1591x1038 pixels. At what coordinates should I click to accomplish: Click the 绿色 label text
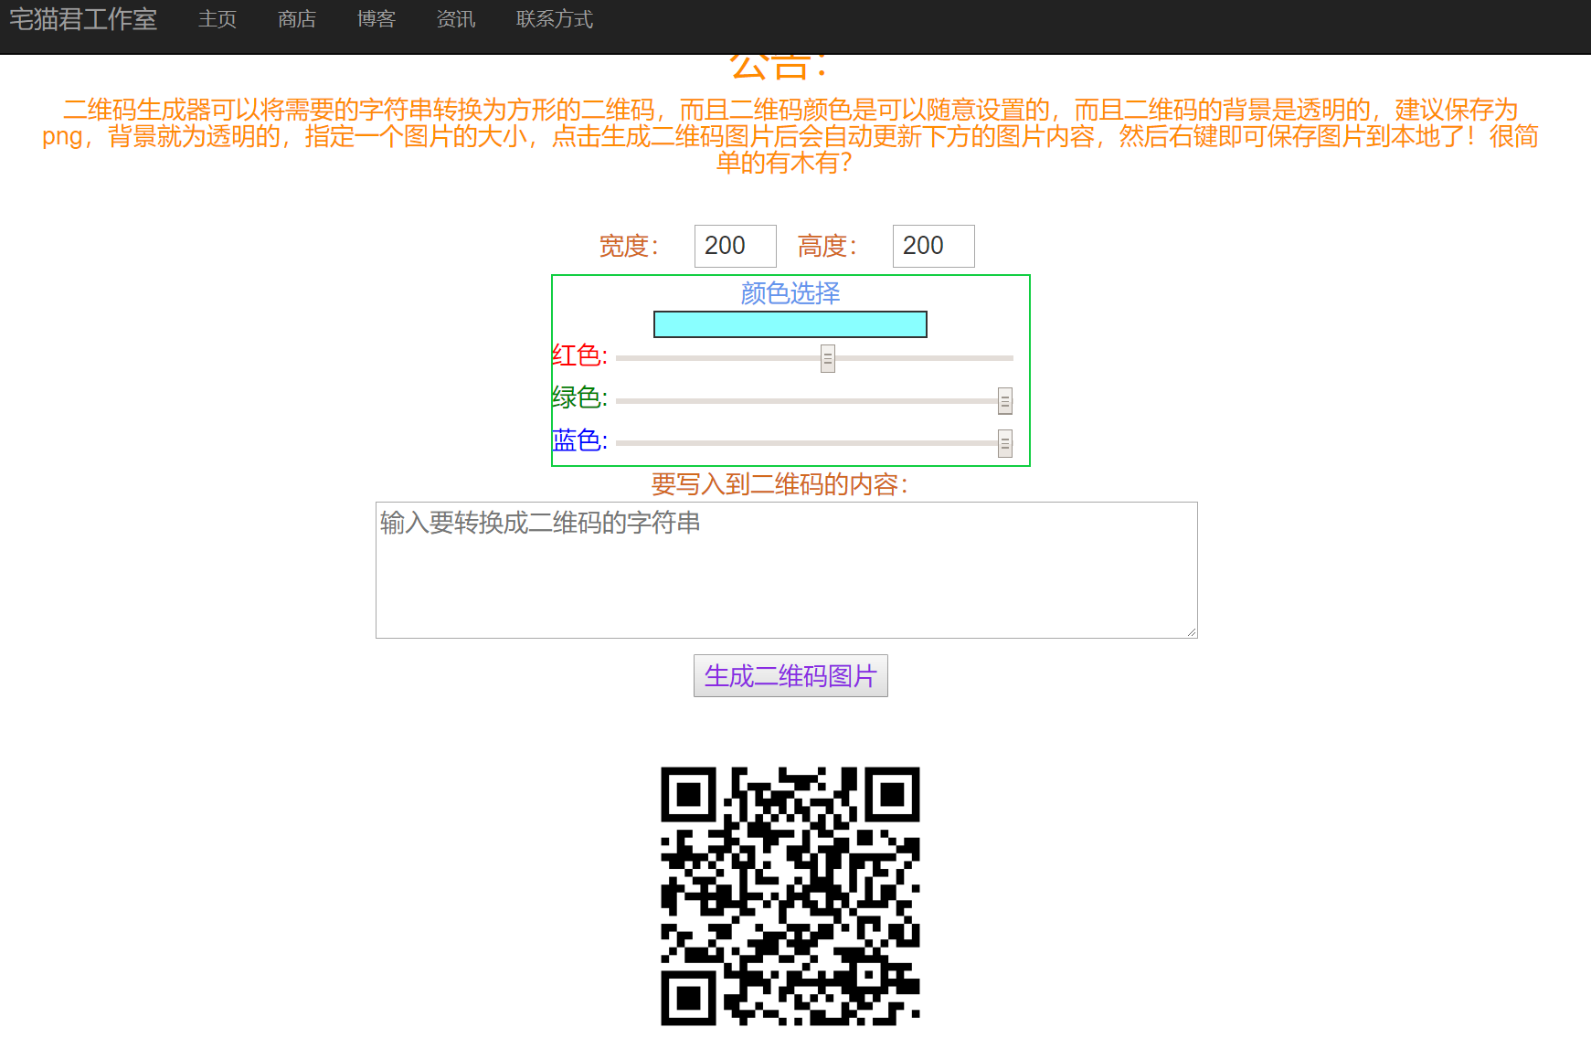tap(579, 397)
